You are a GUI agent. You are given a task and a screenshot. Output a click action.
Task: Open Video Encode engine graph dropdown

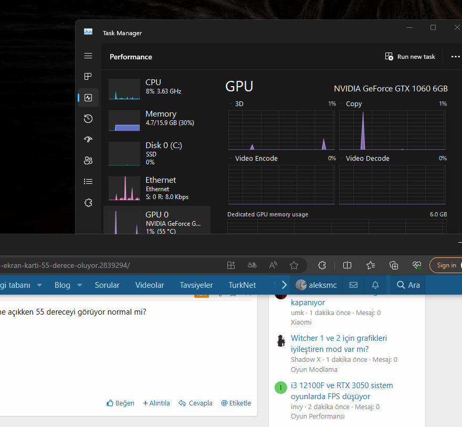click(x=230, y=158)
